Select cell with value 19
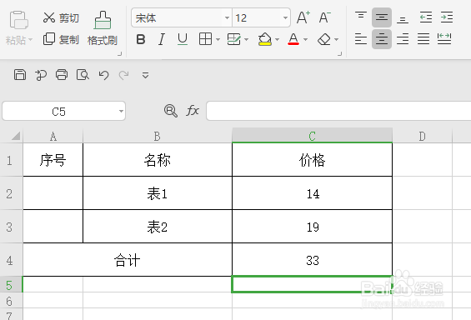This screenshot has width=471, height=320. click(312, 227)
